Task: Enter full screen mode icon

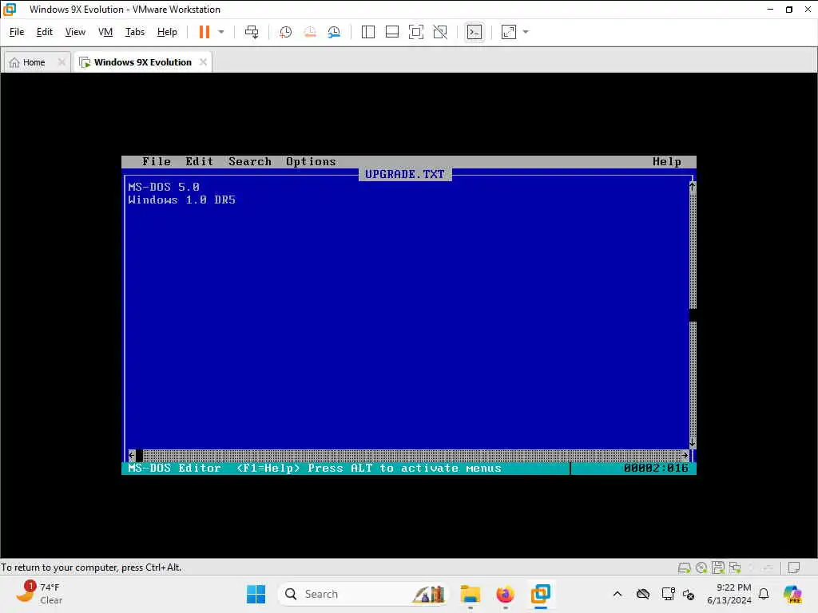Action: point(415,32)
